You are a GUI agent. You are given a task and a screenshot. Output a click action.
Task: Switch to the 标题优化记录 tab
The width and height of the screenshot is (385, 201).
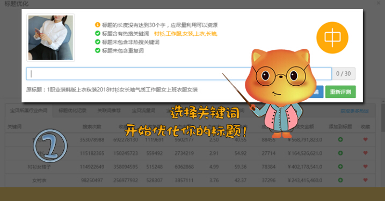[x=72, y=110]
